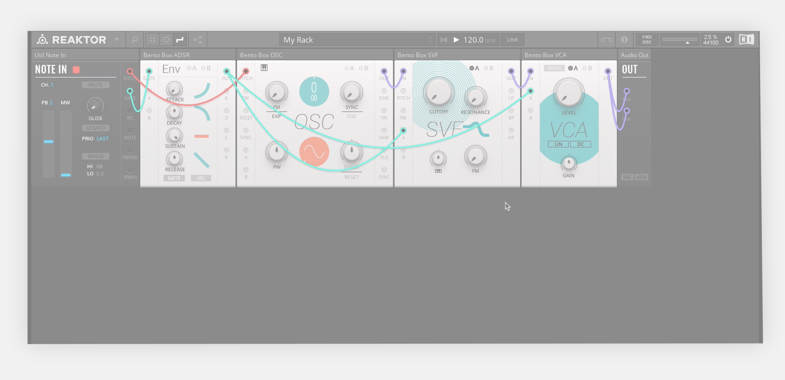This screenshot has height=380, width=785.
Task: Click the Native Instruments NI logo
Action: tap(746, 40)
